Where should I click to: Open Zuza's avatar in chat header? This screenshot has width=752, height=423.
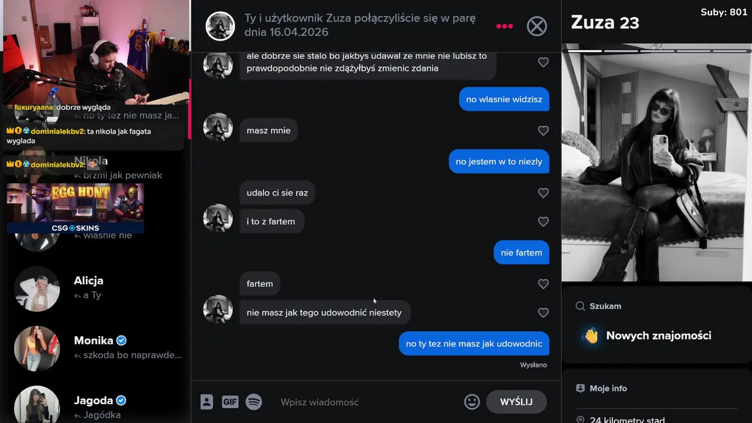220,26
